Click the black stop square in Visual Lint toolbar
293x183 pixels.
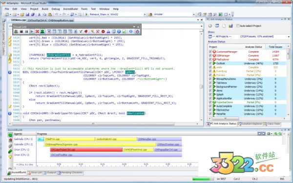coord(21,32)
